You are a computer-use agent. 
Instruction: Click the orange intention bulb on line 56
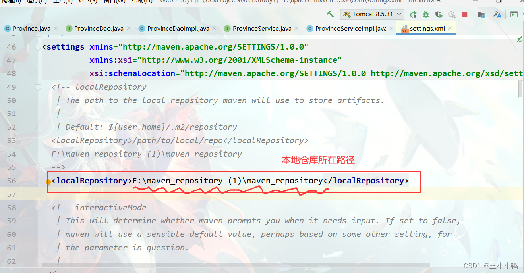(48, 182)
